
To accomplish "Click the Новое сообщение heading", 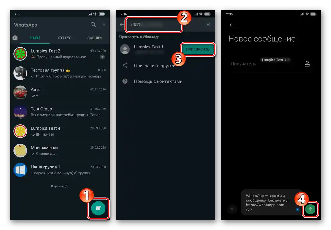I will (262, 39).
